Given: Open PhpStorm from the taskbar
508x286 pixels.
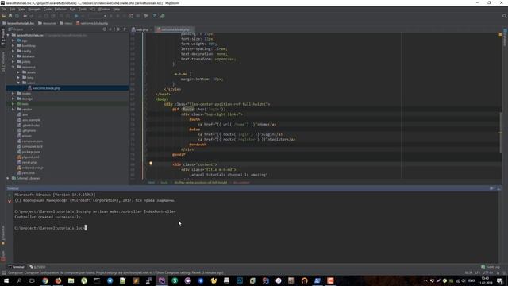Looking at the screenshot, I should [162, 280].
